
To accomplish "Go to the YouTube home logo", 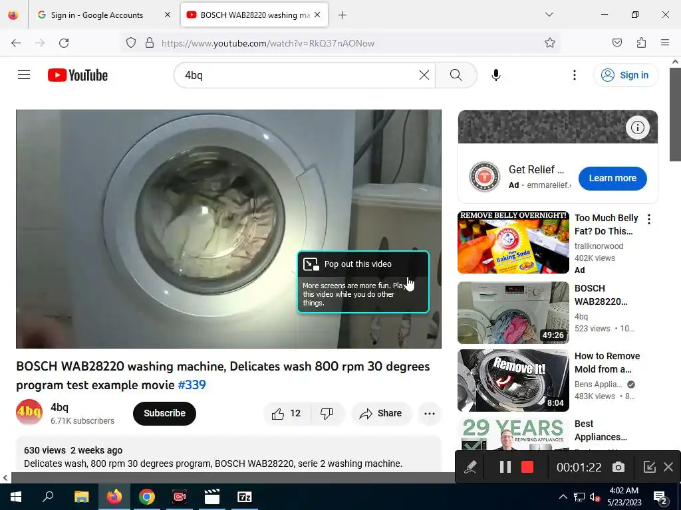I will click(78, 75).
